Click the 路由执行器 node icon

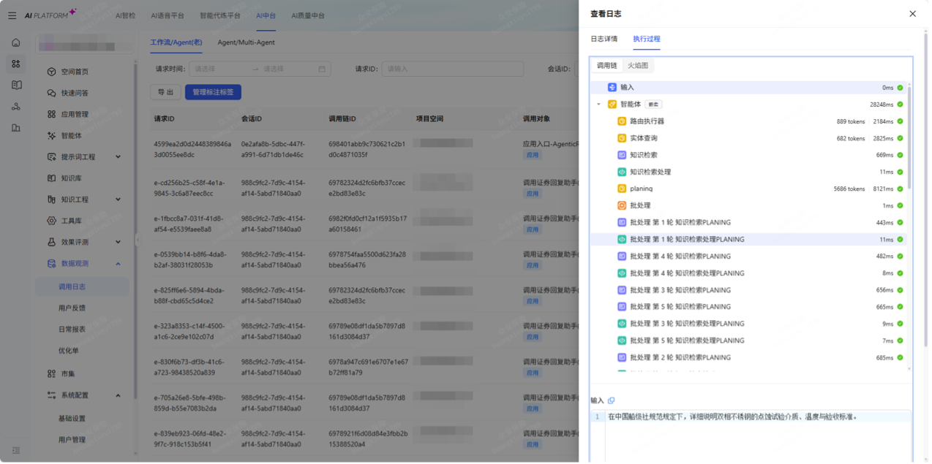pos(622,121)
